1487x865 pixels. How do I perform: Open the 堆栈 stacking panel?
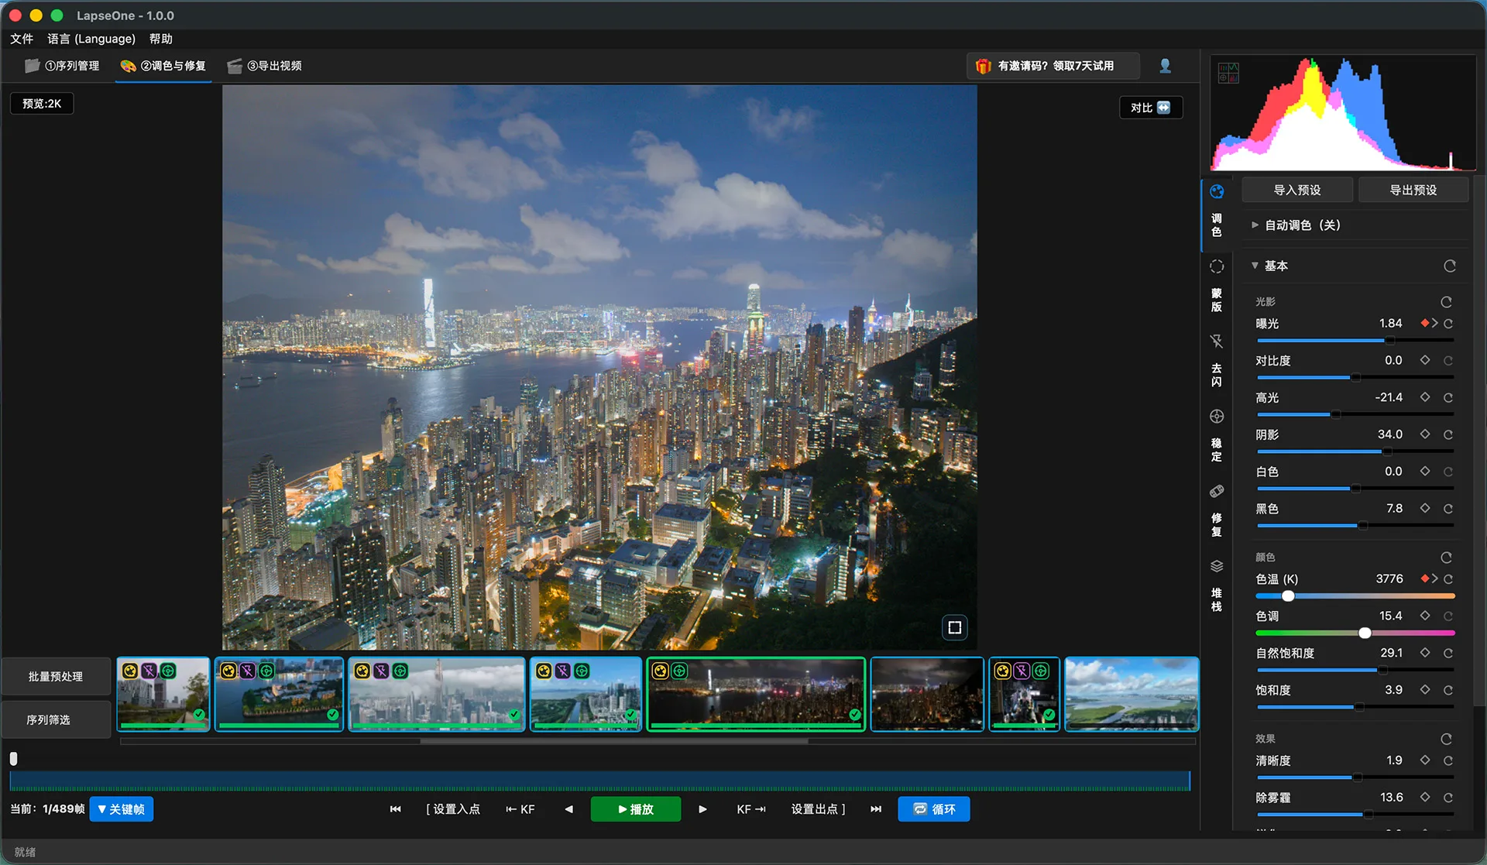pyautogui.click(x=1217, y=586)
